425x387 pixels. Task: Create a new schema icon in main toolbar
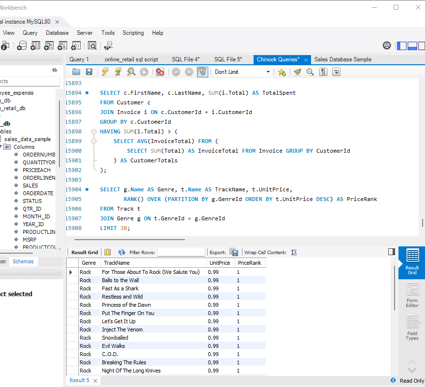click(x=22, y=45)
